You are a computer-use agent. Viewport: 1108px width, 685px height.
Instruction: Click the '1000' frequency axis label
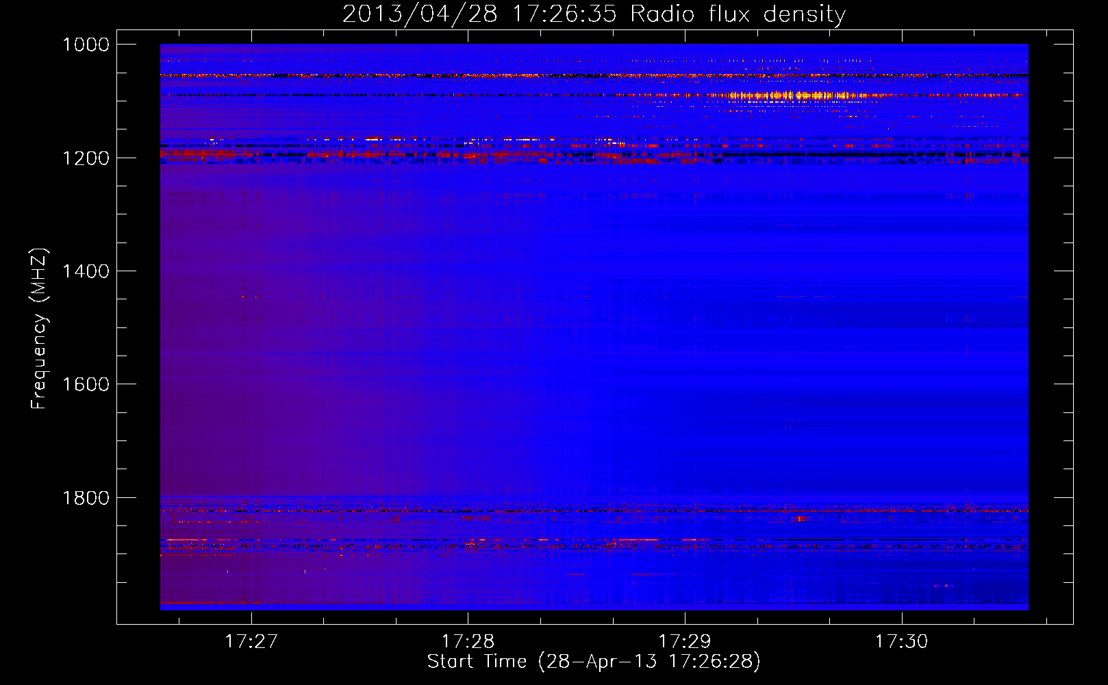[x=86, y=45]
